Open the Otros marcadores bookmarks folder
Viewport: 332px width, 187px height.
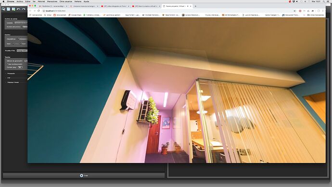tap(316, 15)
